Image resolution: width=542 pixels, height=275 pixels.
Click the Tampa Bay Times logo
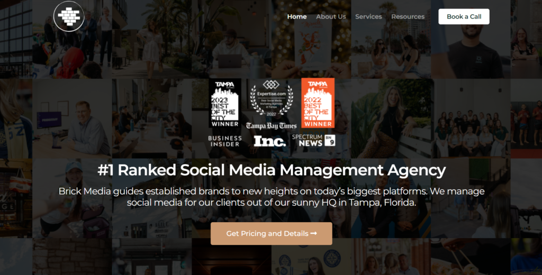point(272,126)
